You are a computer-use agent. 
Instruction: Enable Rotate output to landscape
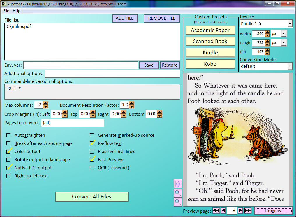coord(8,160)
